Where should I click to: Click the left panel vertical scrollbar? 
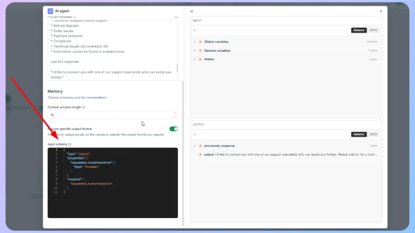(183, 153)
